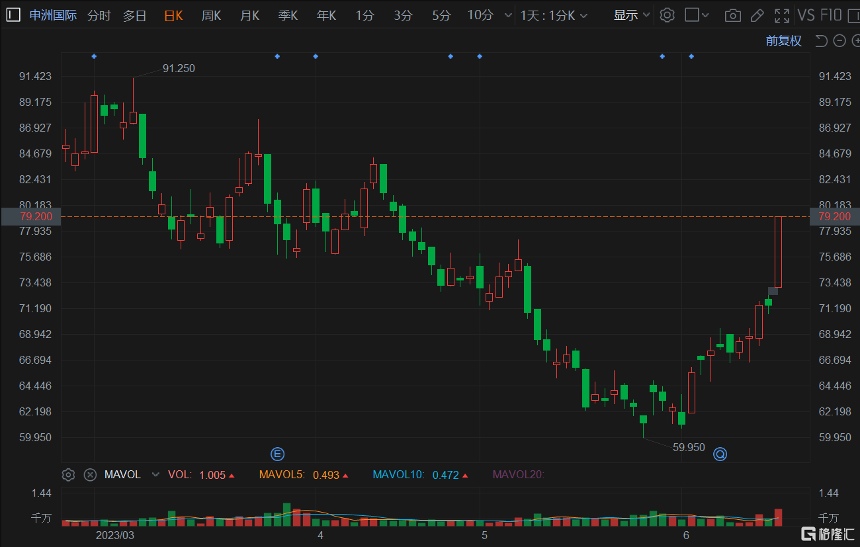Select the pencil drawing tool
The width and height of the screenshot is (860, 547).
tap(757, 15)
